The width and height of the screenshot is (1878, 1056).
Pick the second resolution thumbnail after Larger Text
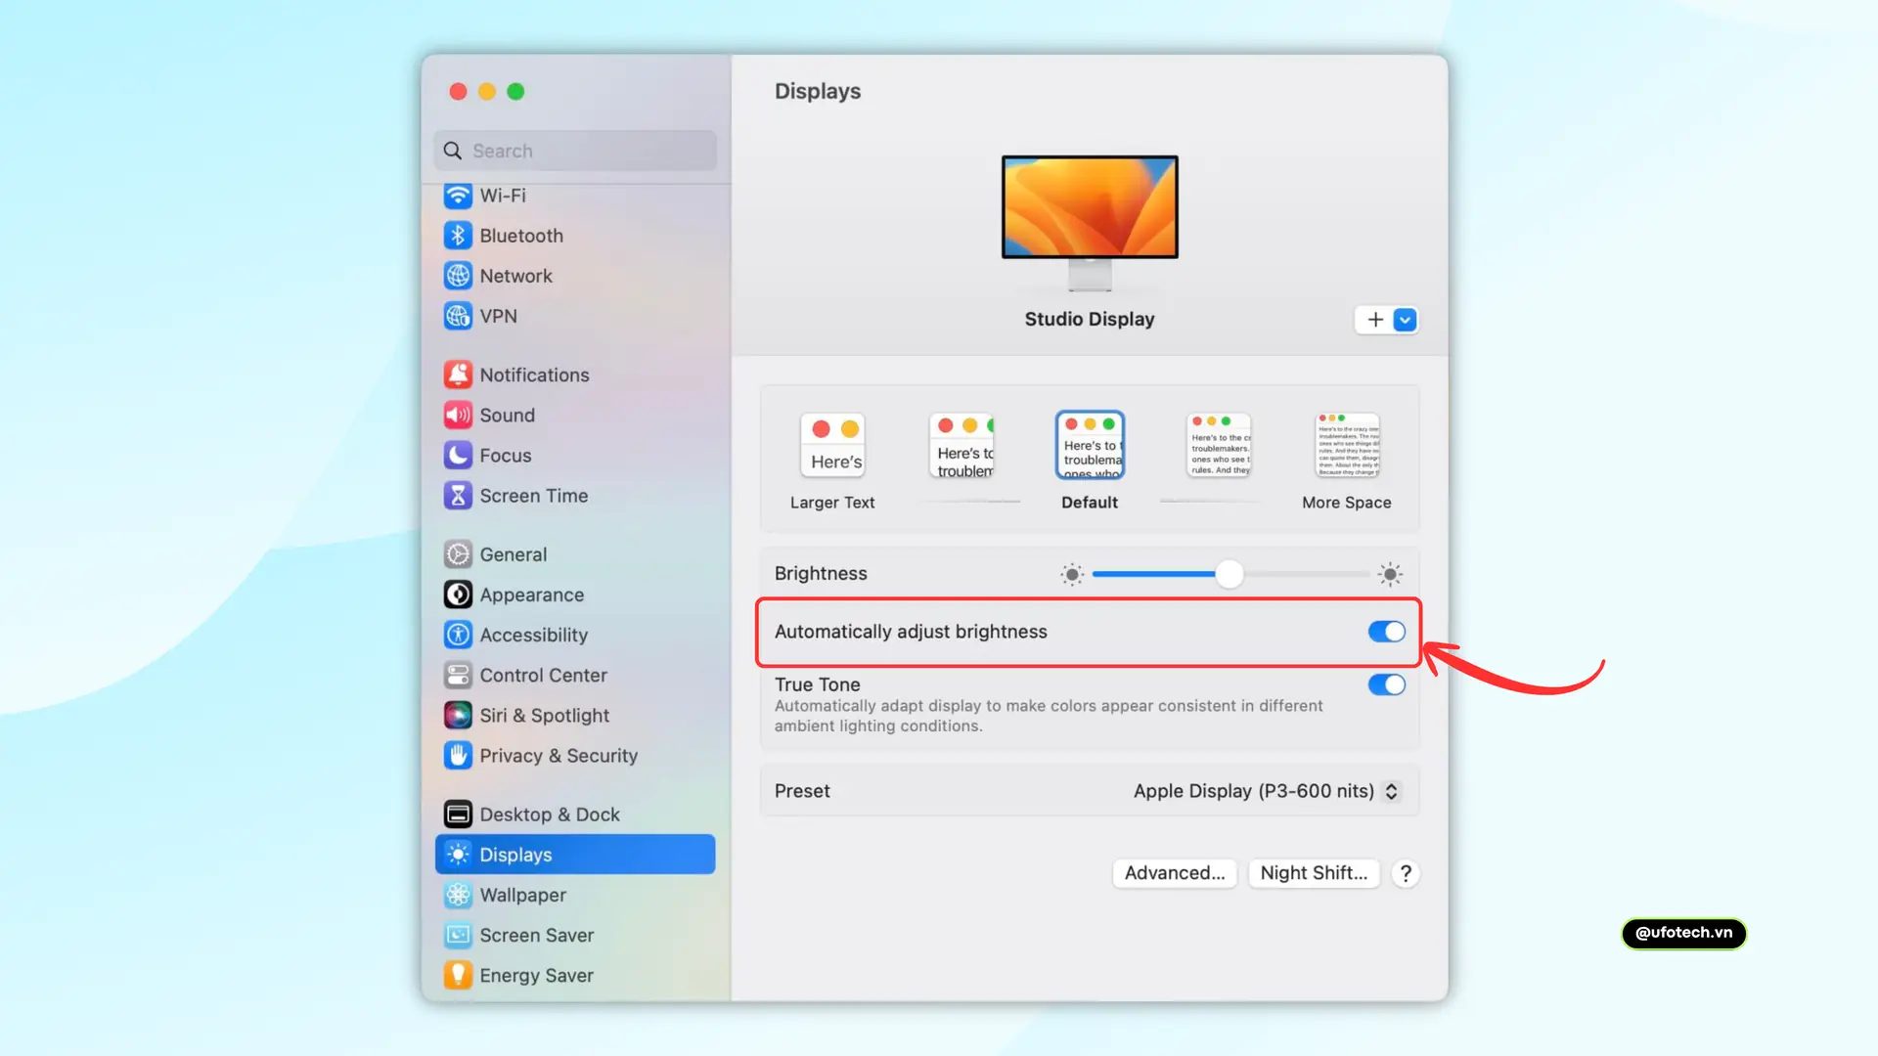(961, 445)
